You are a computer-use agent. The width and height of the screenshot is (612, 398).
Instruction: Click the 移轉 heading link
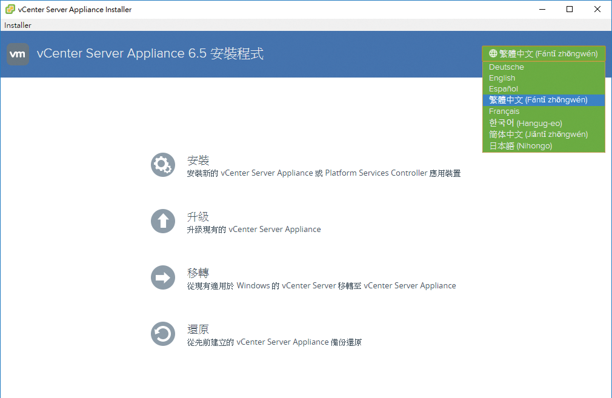coord(198,273)
